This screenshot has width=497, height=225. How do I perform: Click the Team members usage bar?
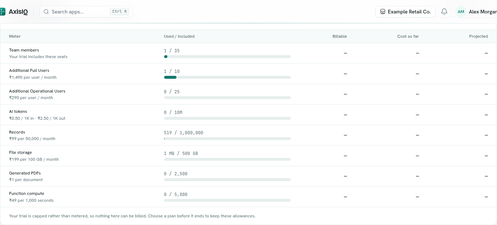click(227, 57)
